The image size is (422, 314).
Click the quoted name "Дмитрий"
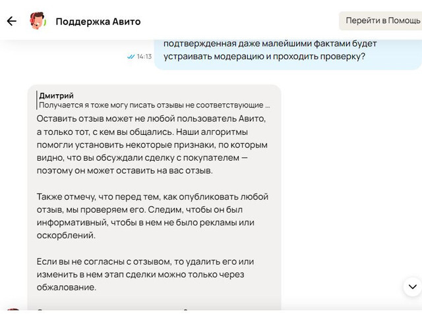[x=57, y=95]
